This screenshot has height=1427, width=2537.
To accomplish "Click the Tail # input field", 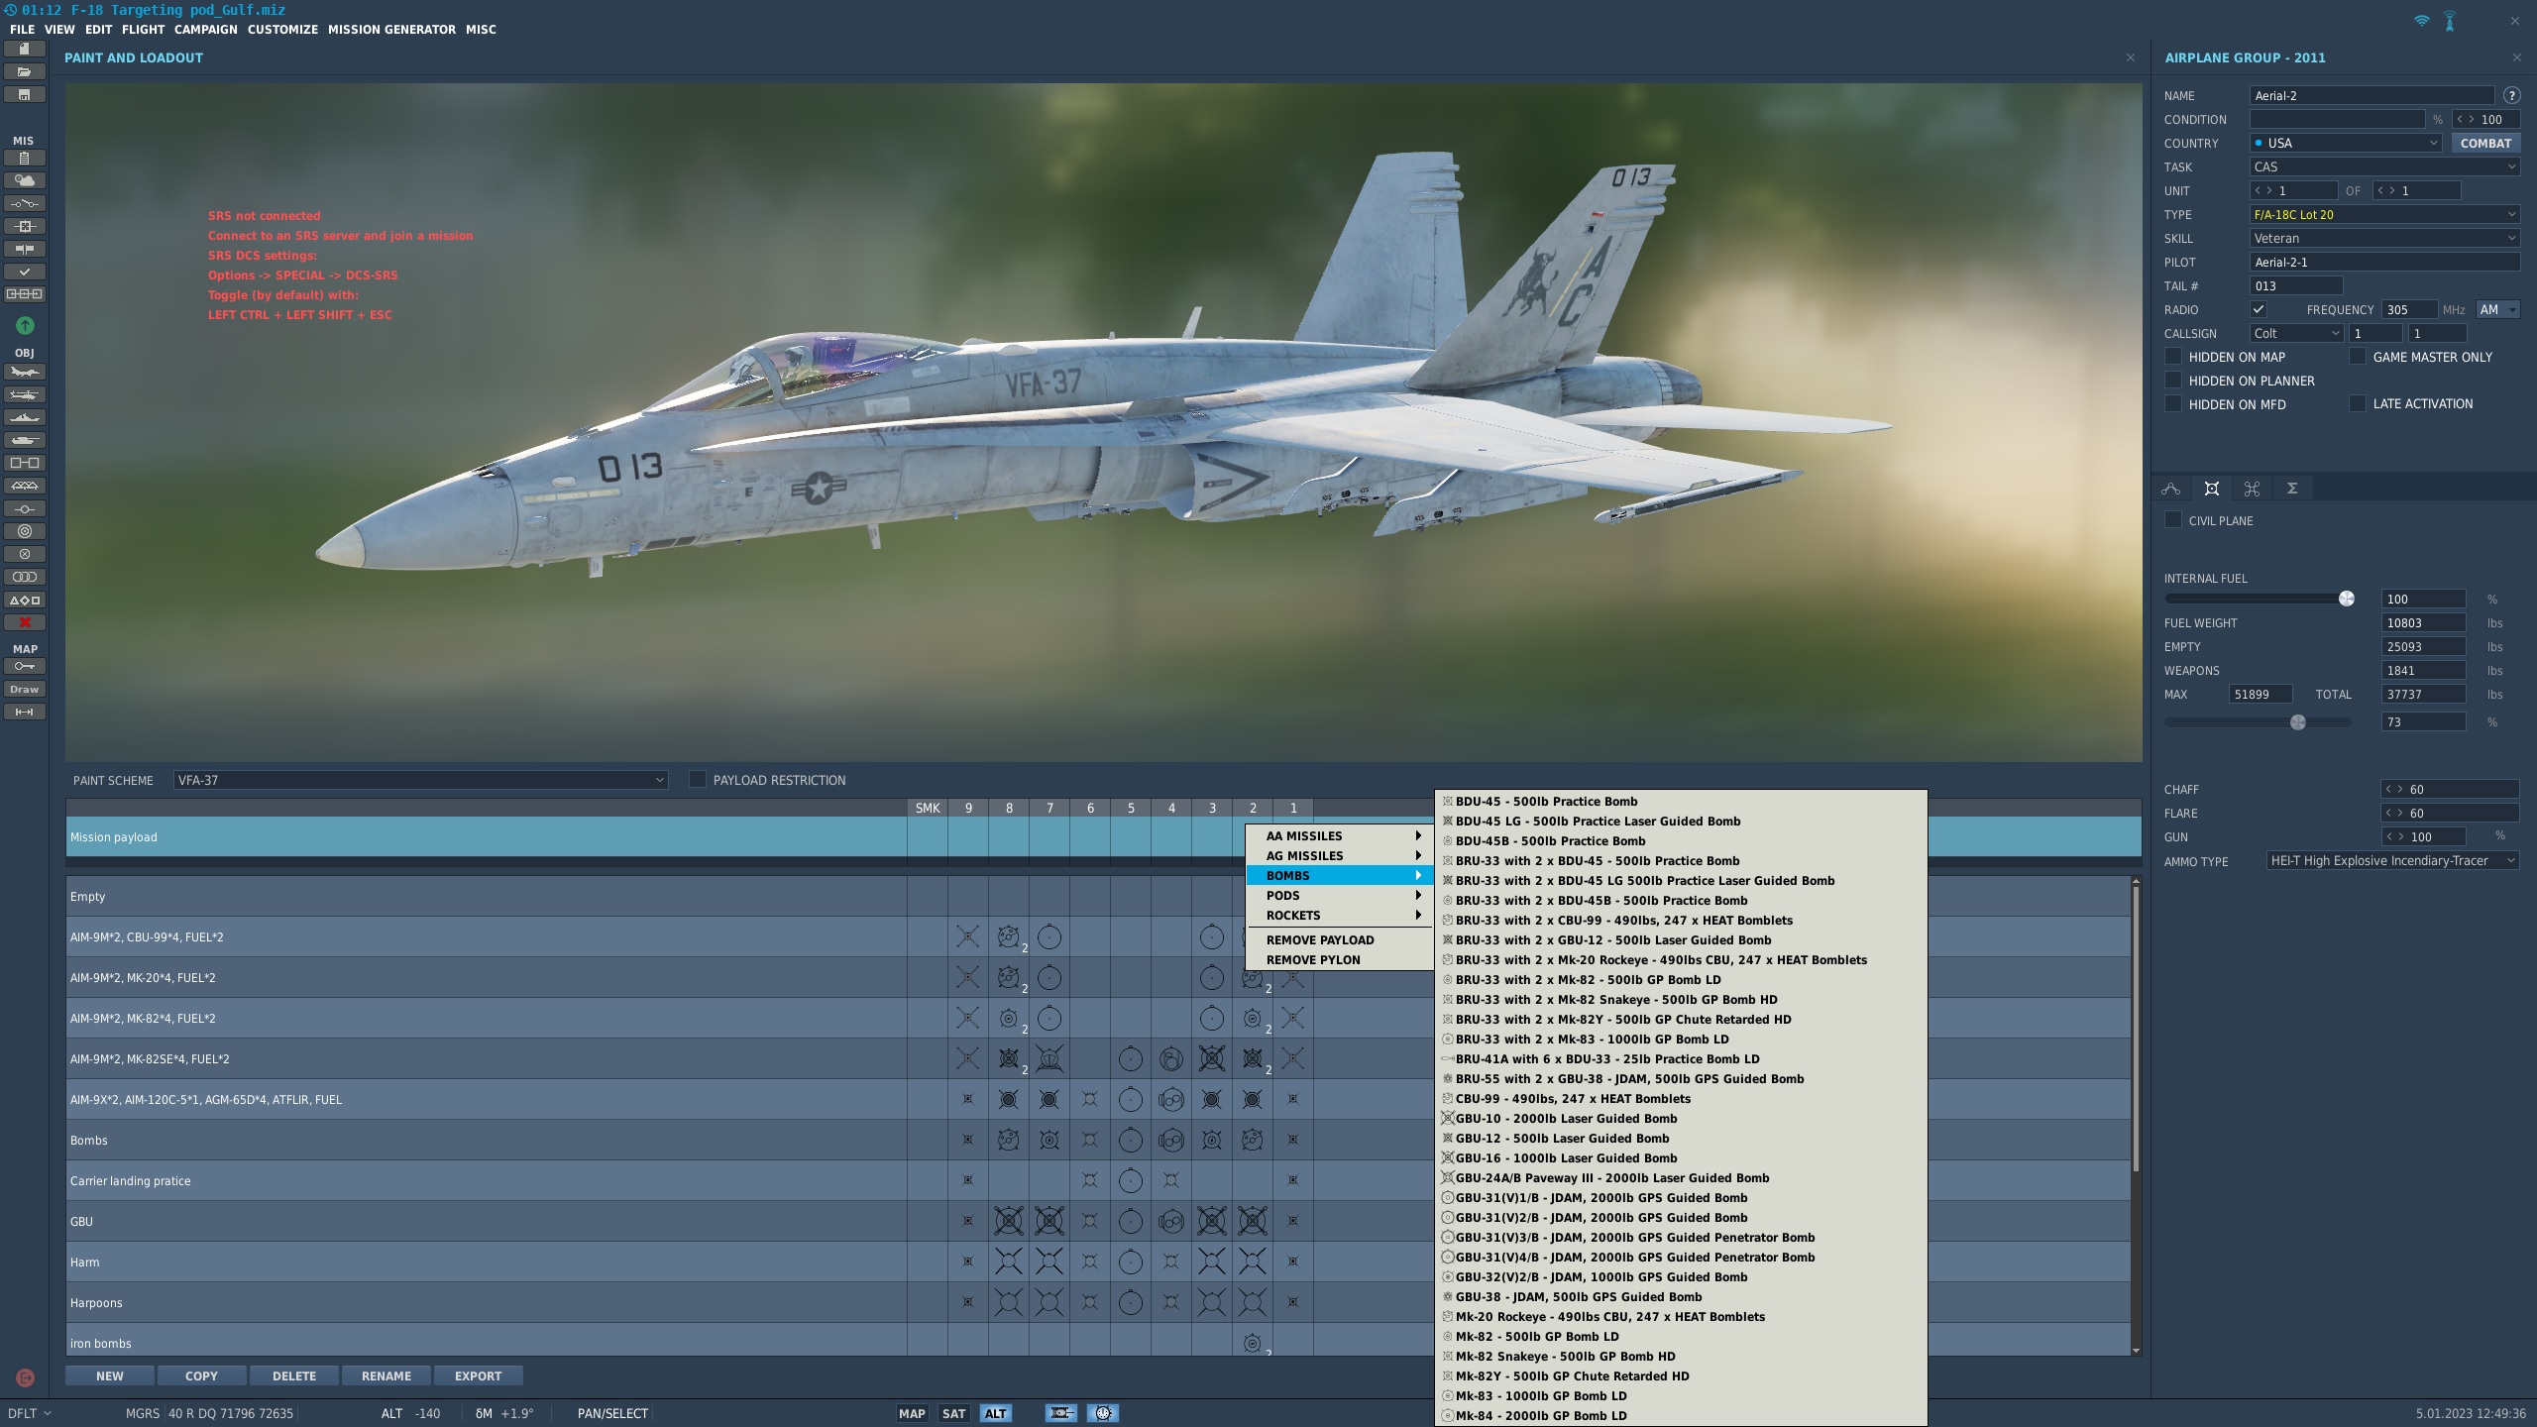I will point(2296,285).
